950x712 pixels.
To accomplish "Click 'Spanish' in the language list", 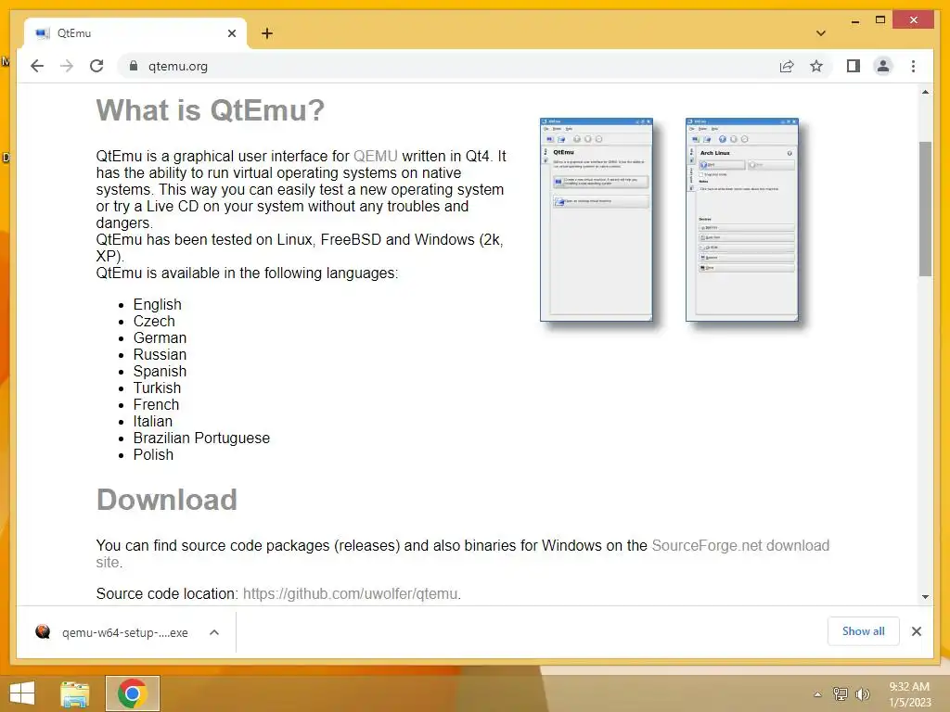I will tap(160, 371).
